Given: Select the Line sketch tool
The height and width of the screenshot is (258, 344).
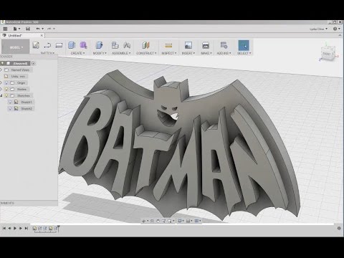Looking at the screenshot, I should 47,45.
